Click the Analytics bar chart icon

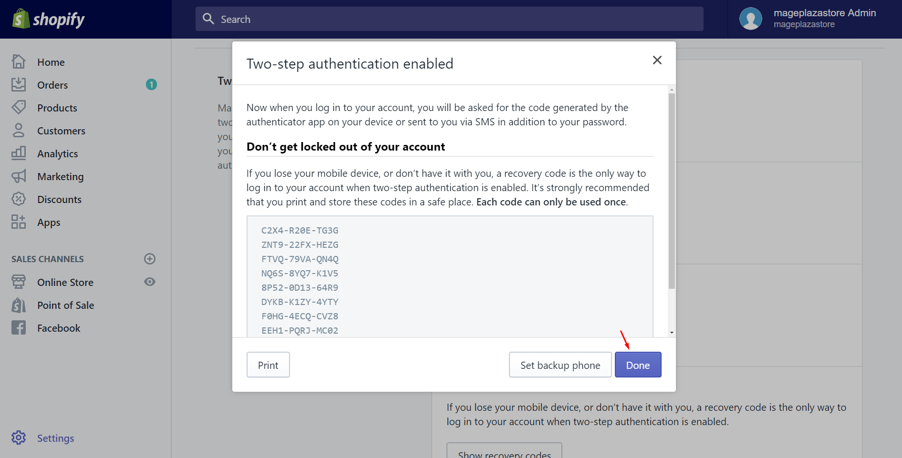point(19,153)
